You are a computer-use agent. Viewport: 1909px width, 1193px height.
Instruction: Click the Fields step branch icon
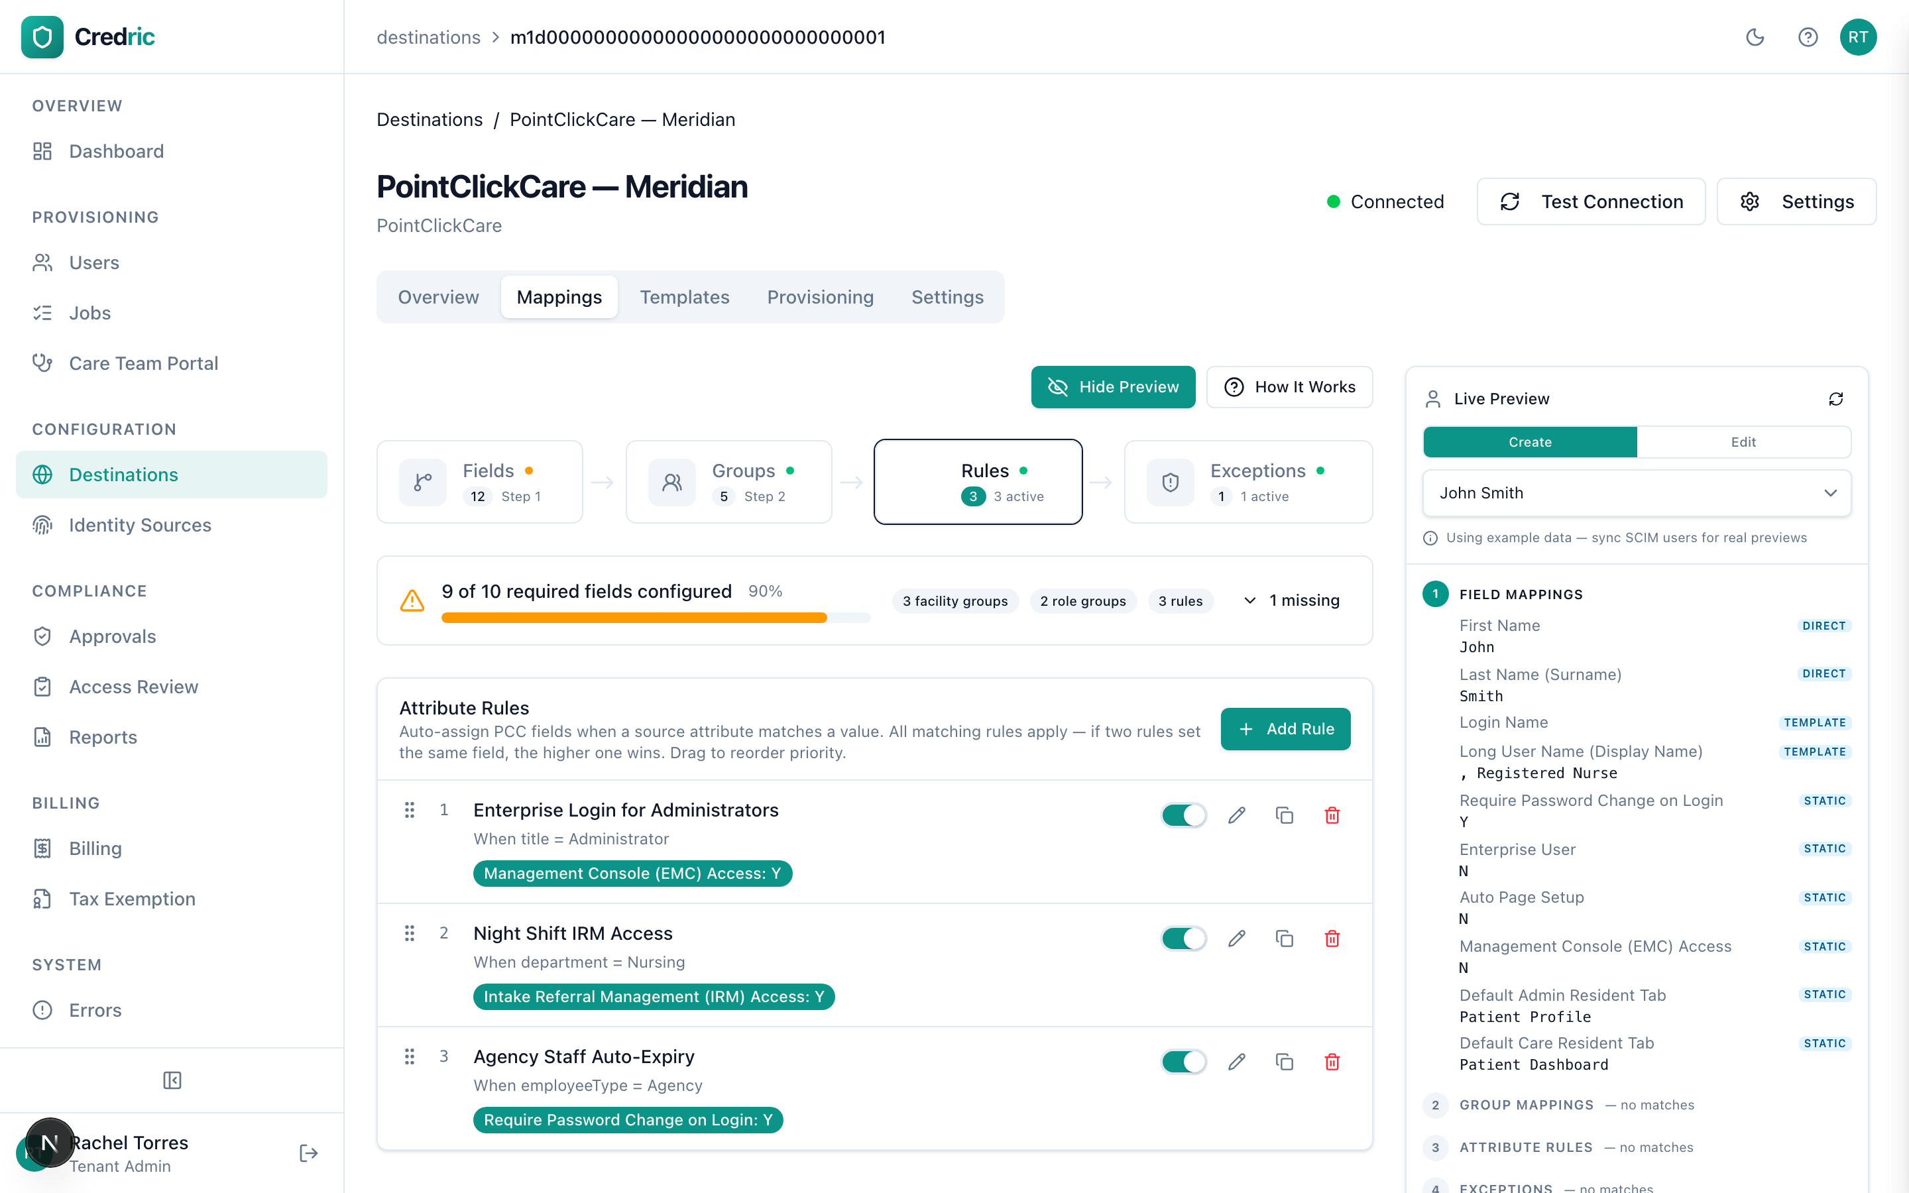point(423,482)
